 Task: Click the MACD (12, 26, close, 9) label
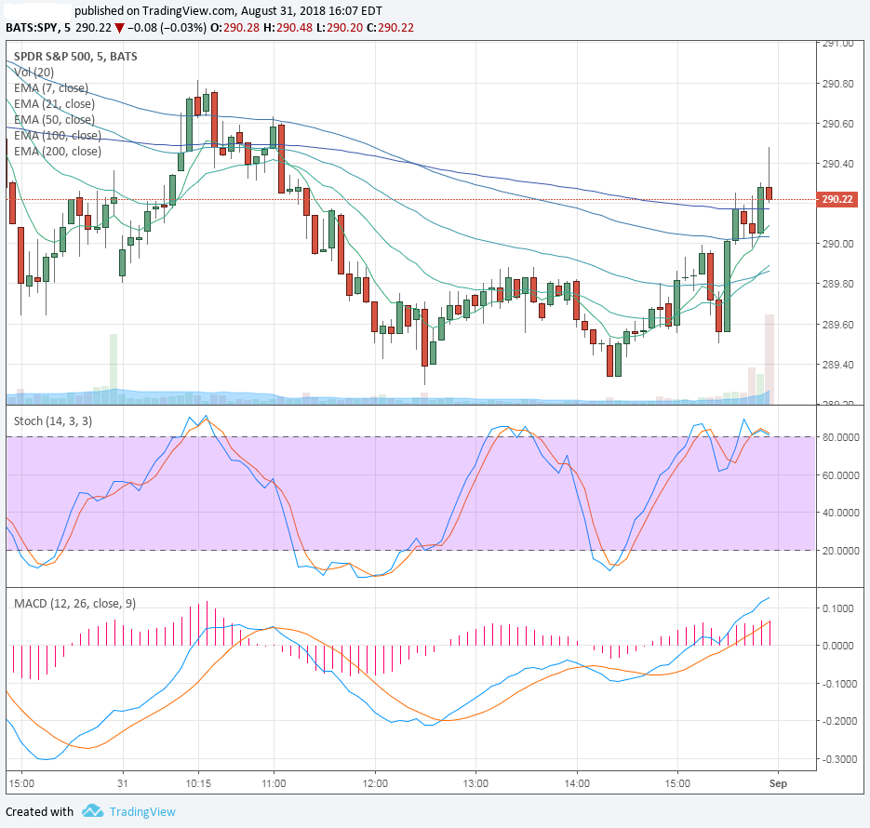tap(75, 604)
